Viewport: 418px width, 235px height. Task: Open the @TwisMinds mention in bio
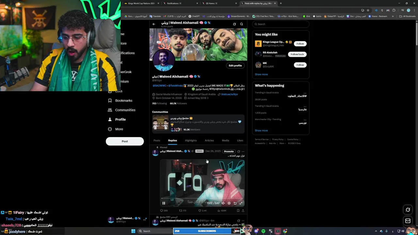175,86
